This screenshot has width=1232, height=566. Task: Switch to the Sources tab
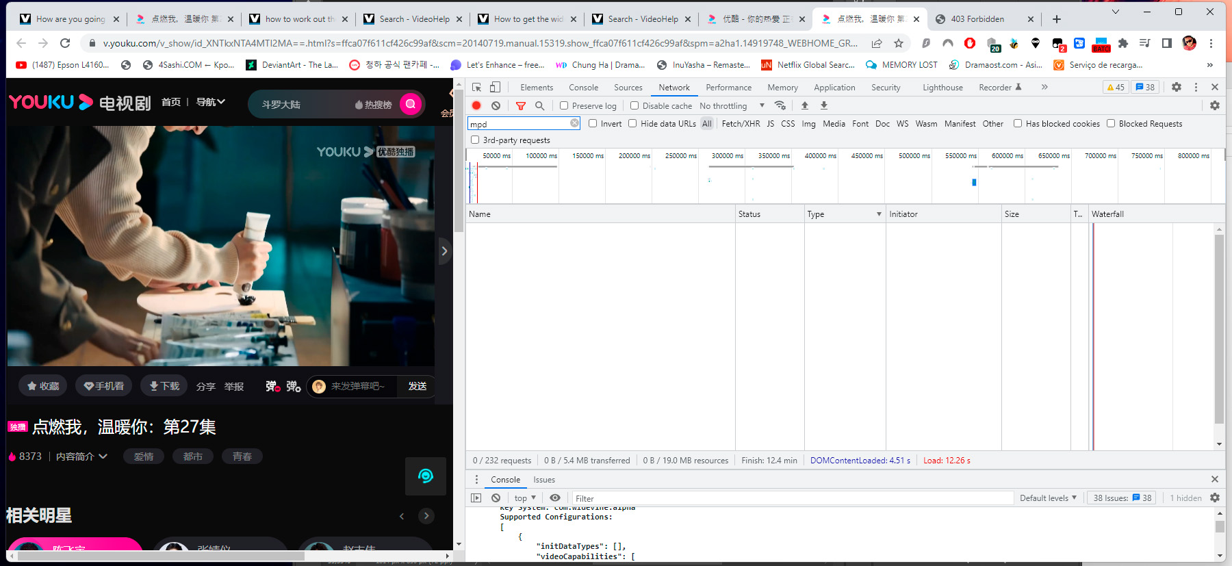tap(628, 88)
